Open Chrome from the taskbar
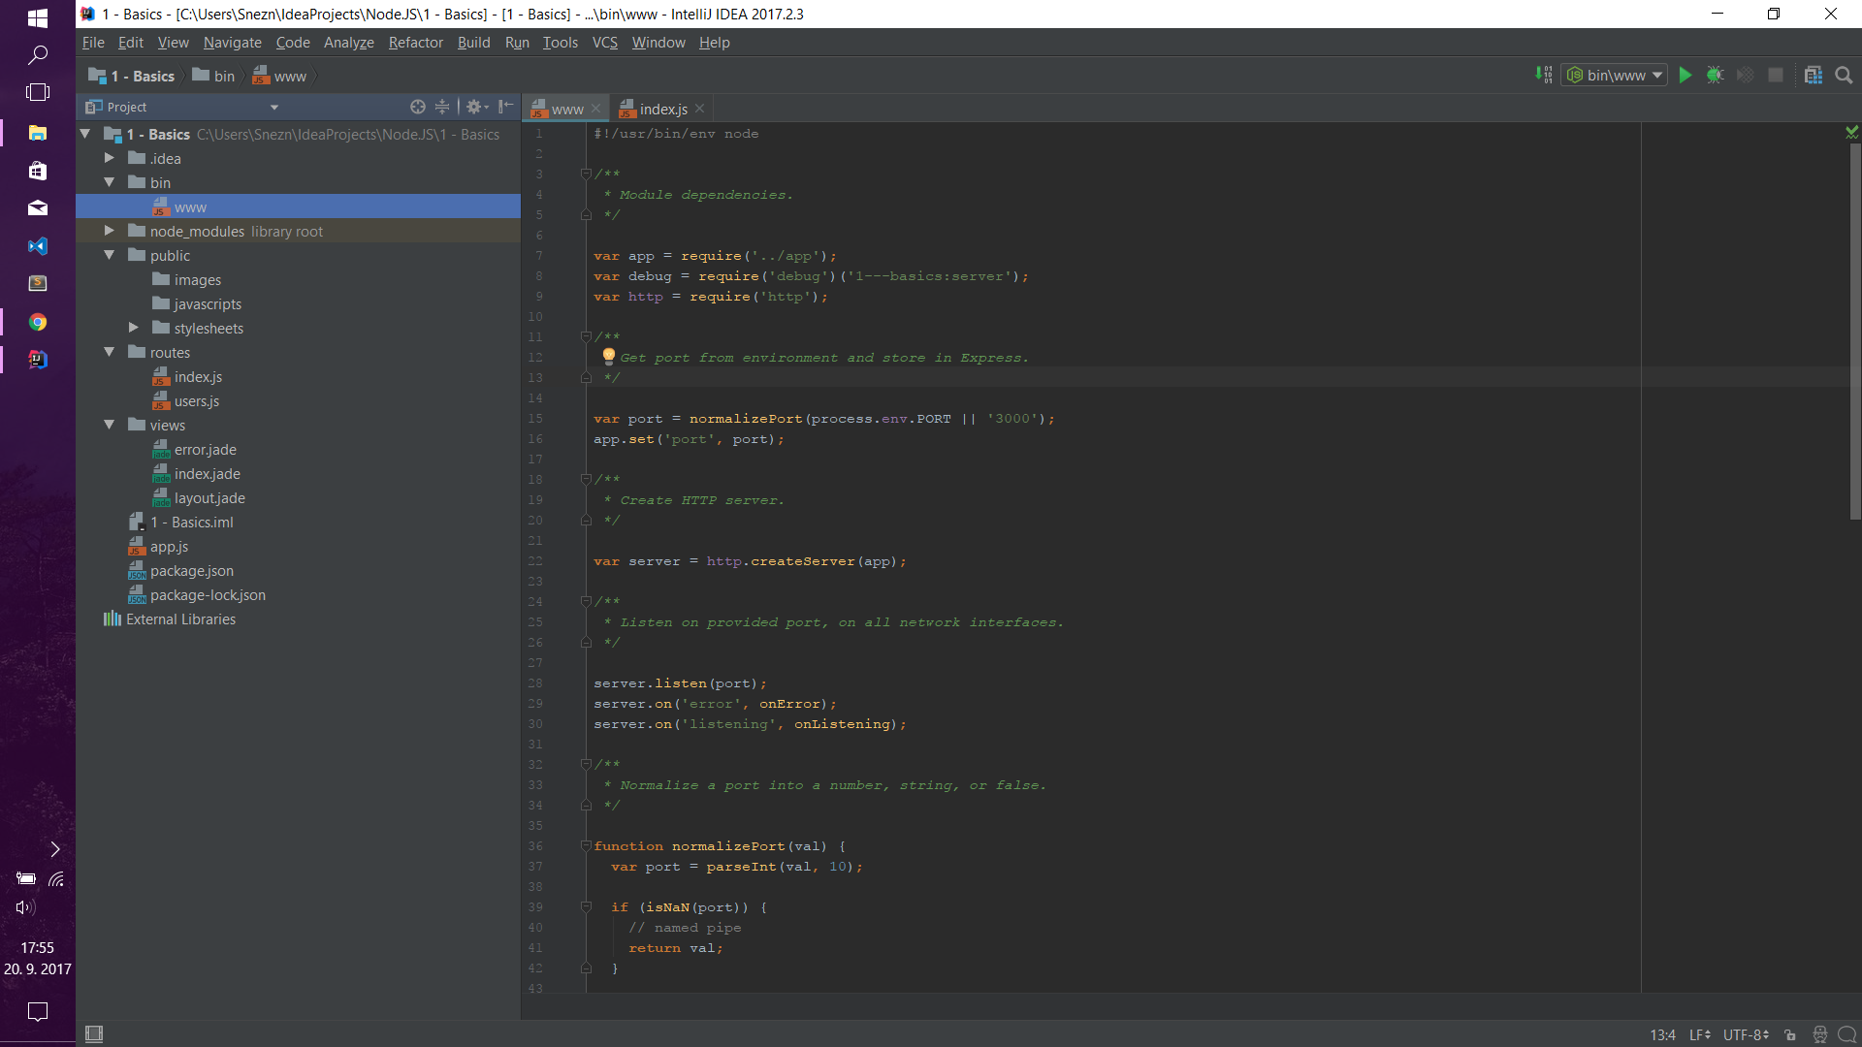The width and height of the screenshot is (1862, 1047). click(38, 322)
